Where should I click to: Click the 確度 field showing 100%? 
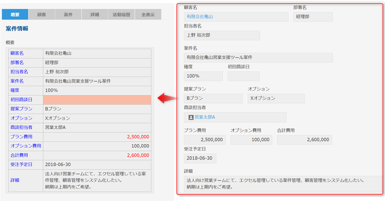[203, 76]
